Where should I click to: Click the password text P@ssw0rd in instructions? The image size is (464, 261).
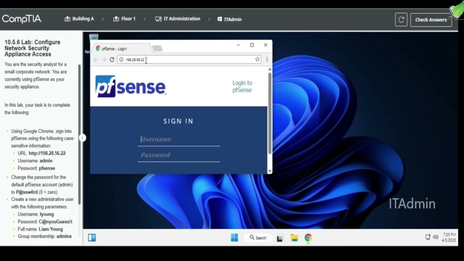(27, 192)
